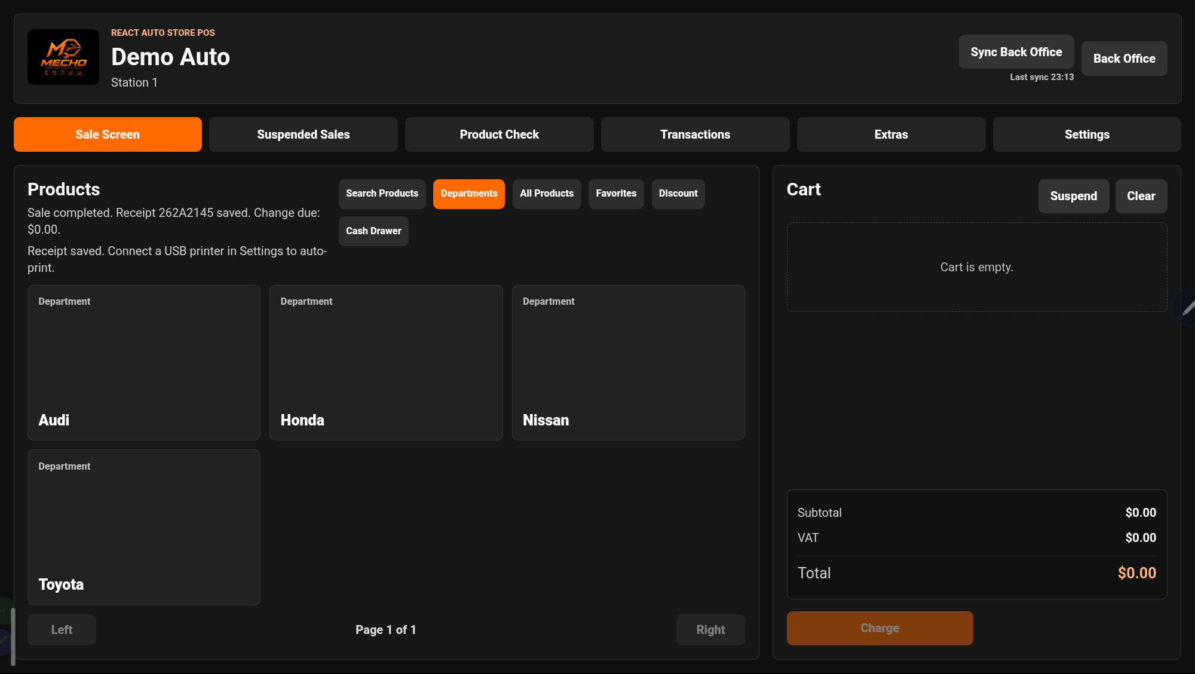The image size is (1195, 674).
Task: Click the Cart panel heading
Action: pyautogui.click(x=804, y=189)
